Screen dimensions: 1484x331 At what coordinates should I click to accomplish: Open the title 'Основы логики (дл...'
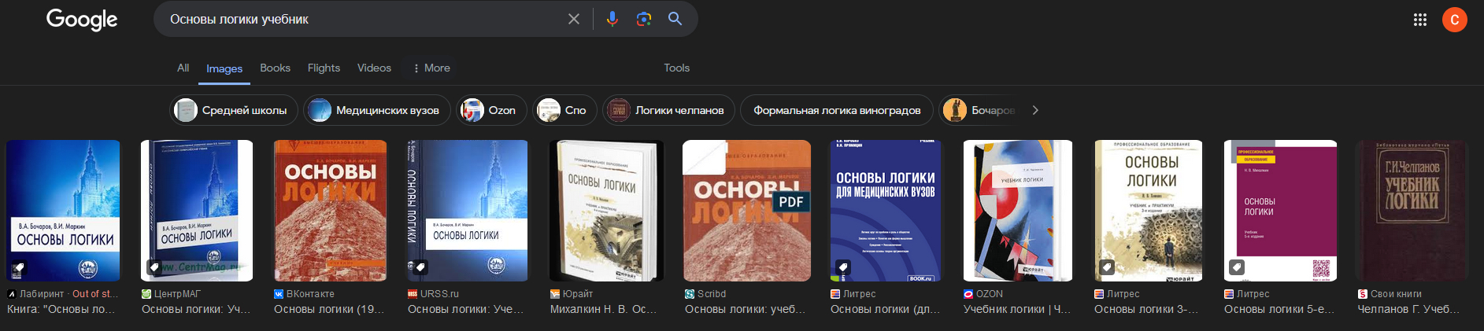coord(885,310)
